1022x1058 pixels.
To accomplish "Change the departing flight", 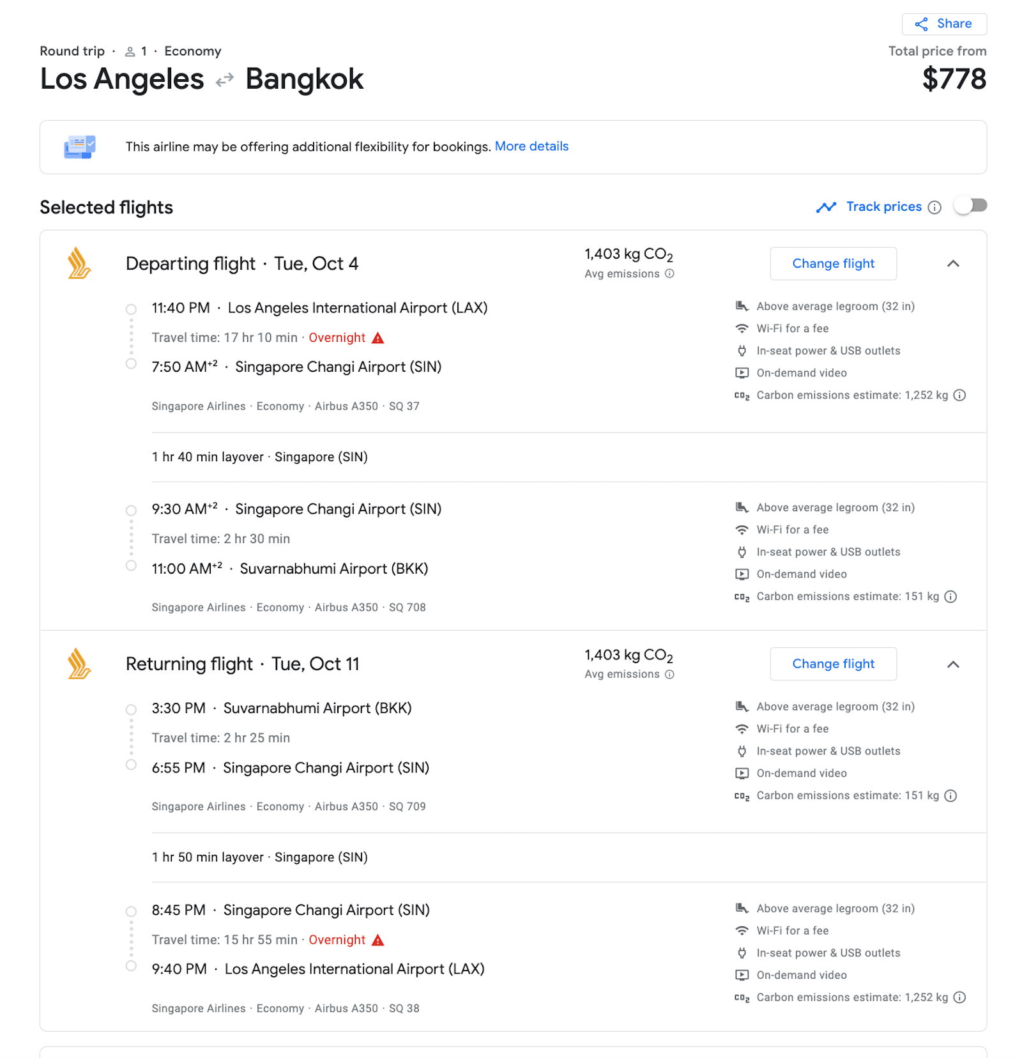I will tap(833, 263).
